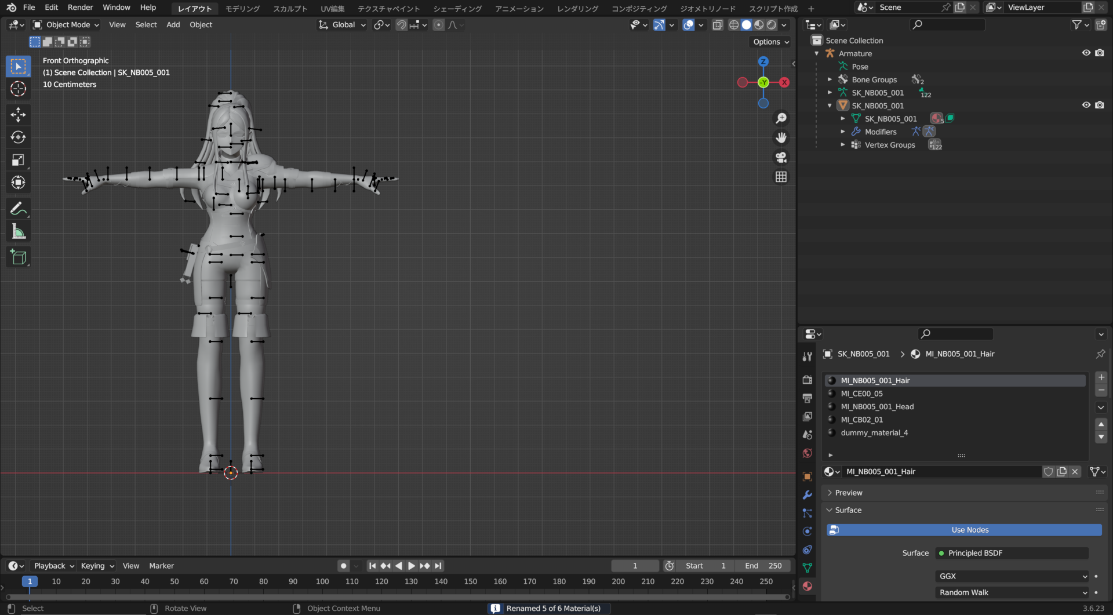Select the Rotate tool
Screen dimensions: 1113x615
pyautogui.click(x=19, y=137)
